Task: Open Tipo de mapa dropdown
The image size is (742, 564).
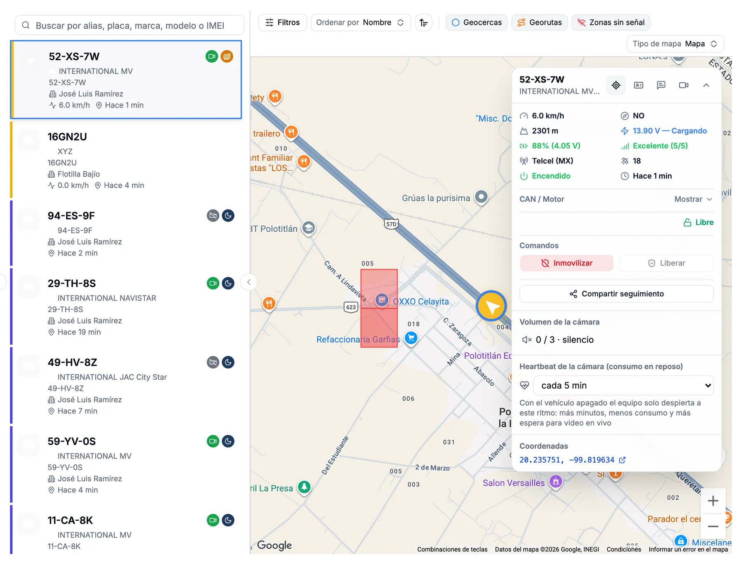Action: [x=675, y=44]
